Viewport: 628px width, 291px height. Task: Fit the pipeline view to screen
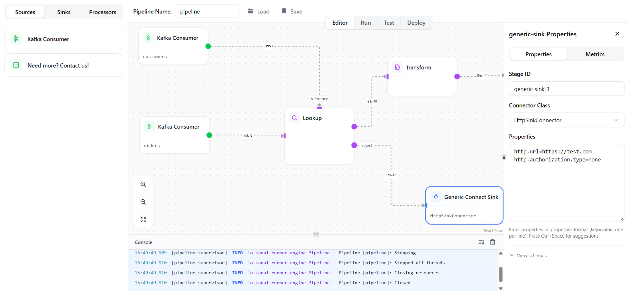pos(143,220)
